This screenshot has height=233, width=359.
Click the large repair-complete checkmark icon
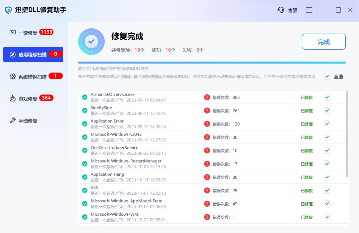click(x=91, y=42)
